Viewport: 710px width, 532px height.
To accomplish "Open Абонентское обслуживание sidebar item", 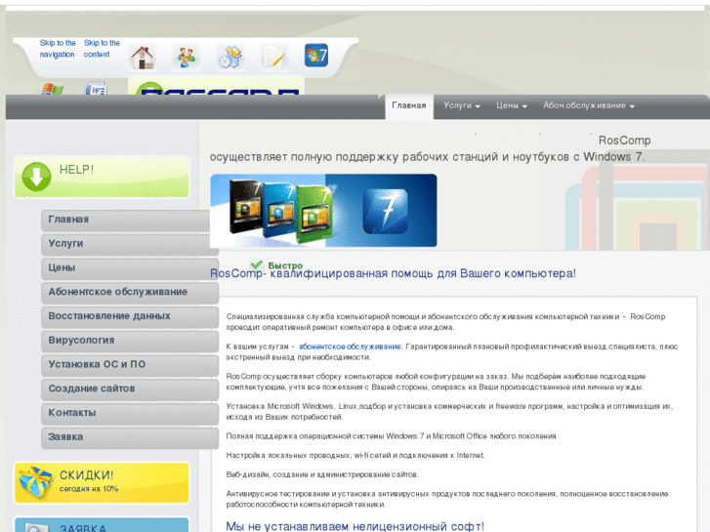I will pos(130,292).
